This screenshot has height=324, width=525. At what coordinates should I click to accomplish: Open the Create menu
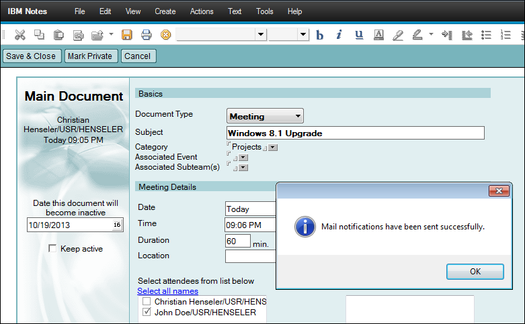165,11
